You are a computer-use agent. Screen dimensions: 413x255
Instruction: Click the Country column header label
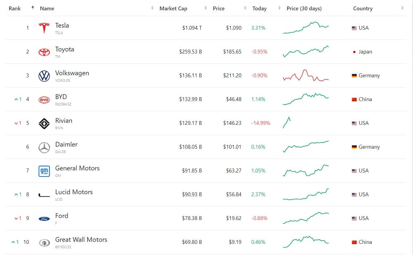(x=363, y=8)
